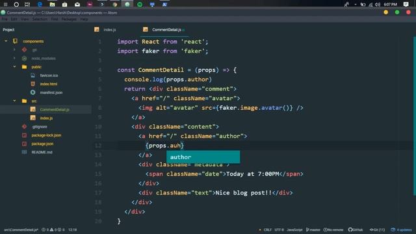
Task: Switch to the index.js tab
Action: (110, 30)
